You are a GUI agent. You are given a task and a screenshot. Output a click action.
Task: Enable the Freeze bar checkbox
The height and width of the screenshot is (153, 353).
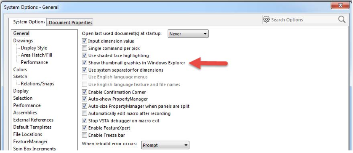(84, 135)
